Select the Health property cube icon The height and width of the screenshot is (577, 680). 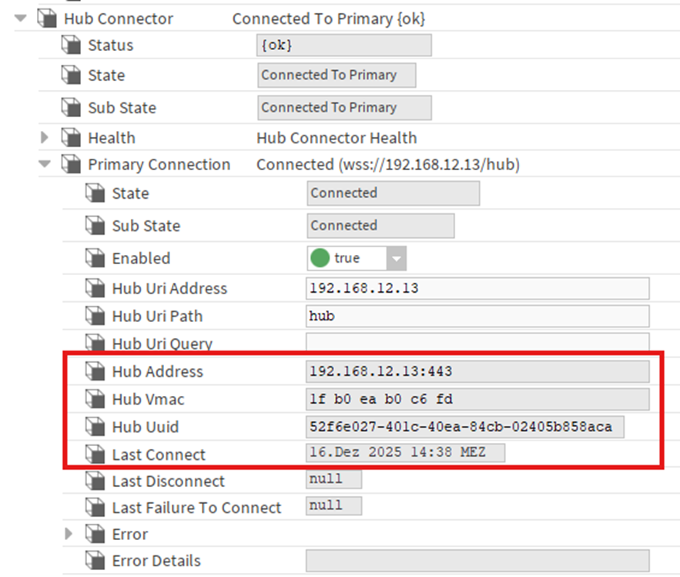tap(71, 138)
